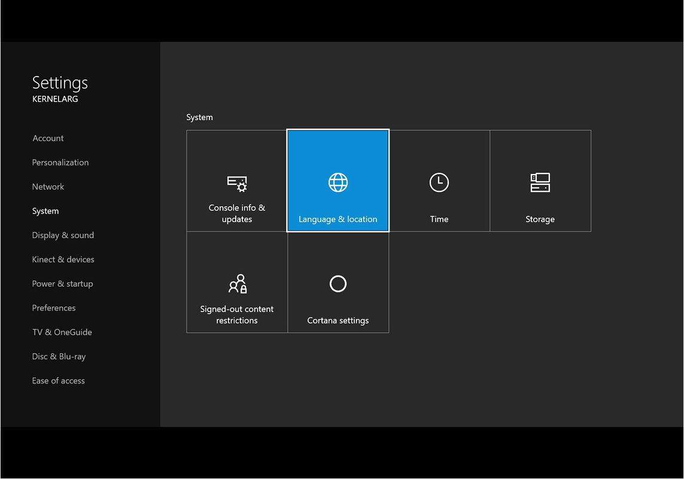Image resolution: width=684 pixels, height=479 pixels.
Task: Open Power & startup settings
Action: click(x=62, y=283)
